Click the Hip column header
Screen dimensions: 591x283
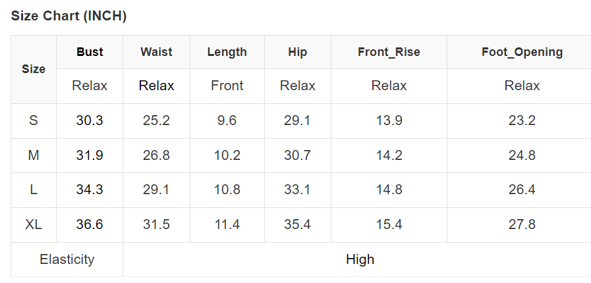297,52
